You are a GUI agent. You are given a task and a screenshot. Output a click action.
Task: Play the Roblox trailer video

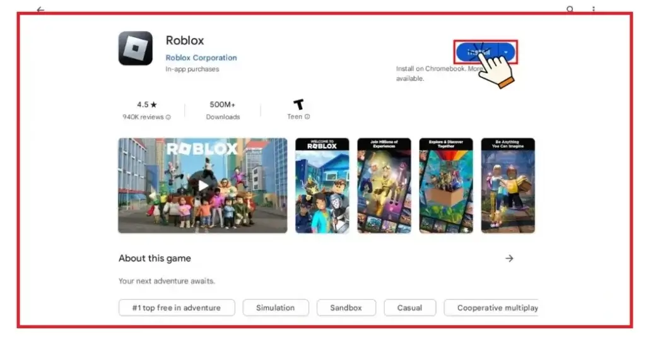click(203, 186)
